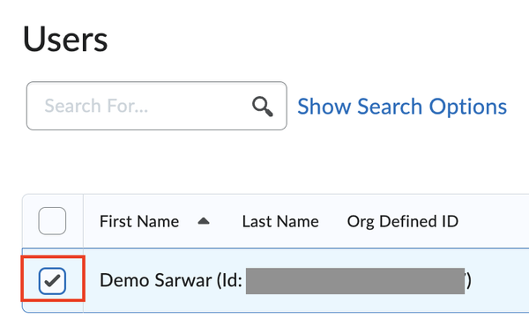
Task: Click the greyed-out redacted Id block
Action: [355, 281]
